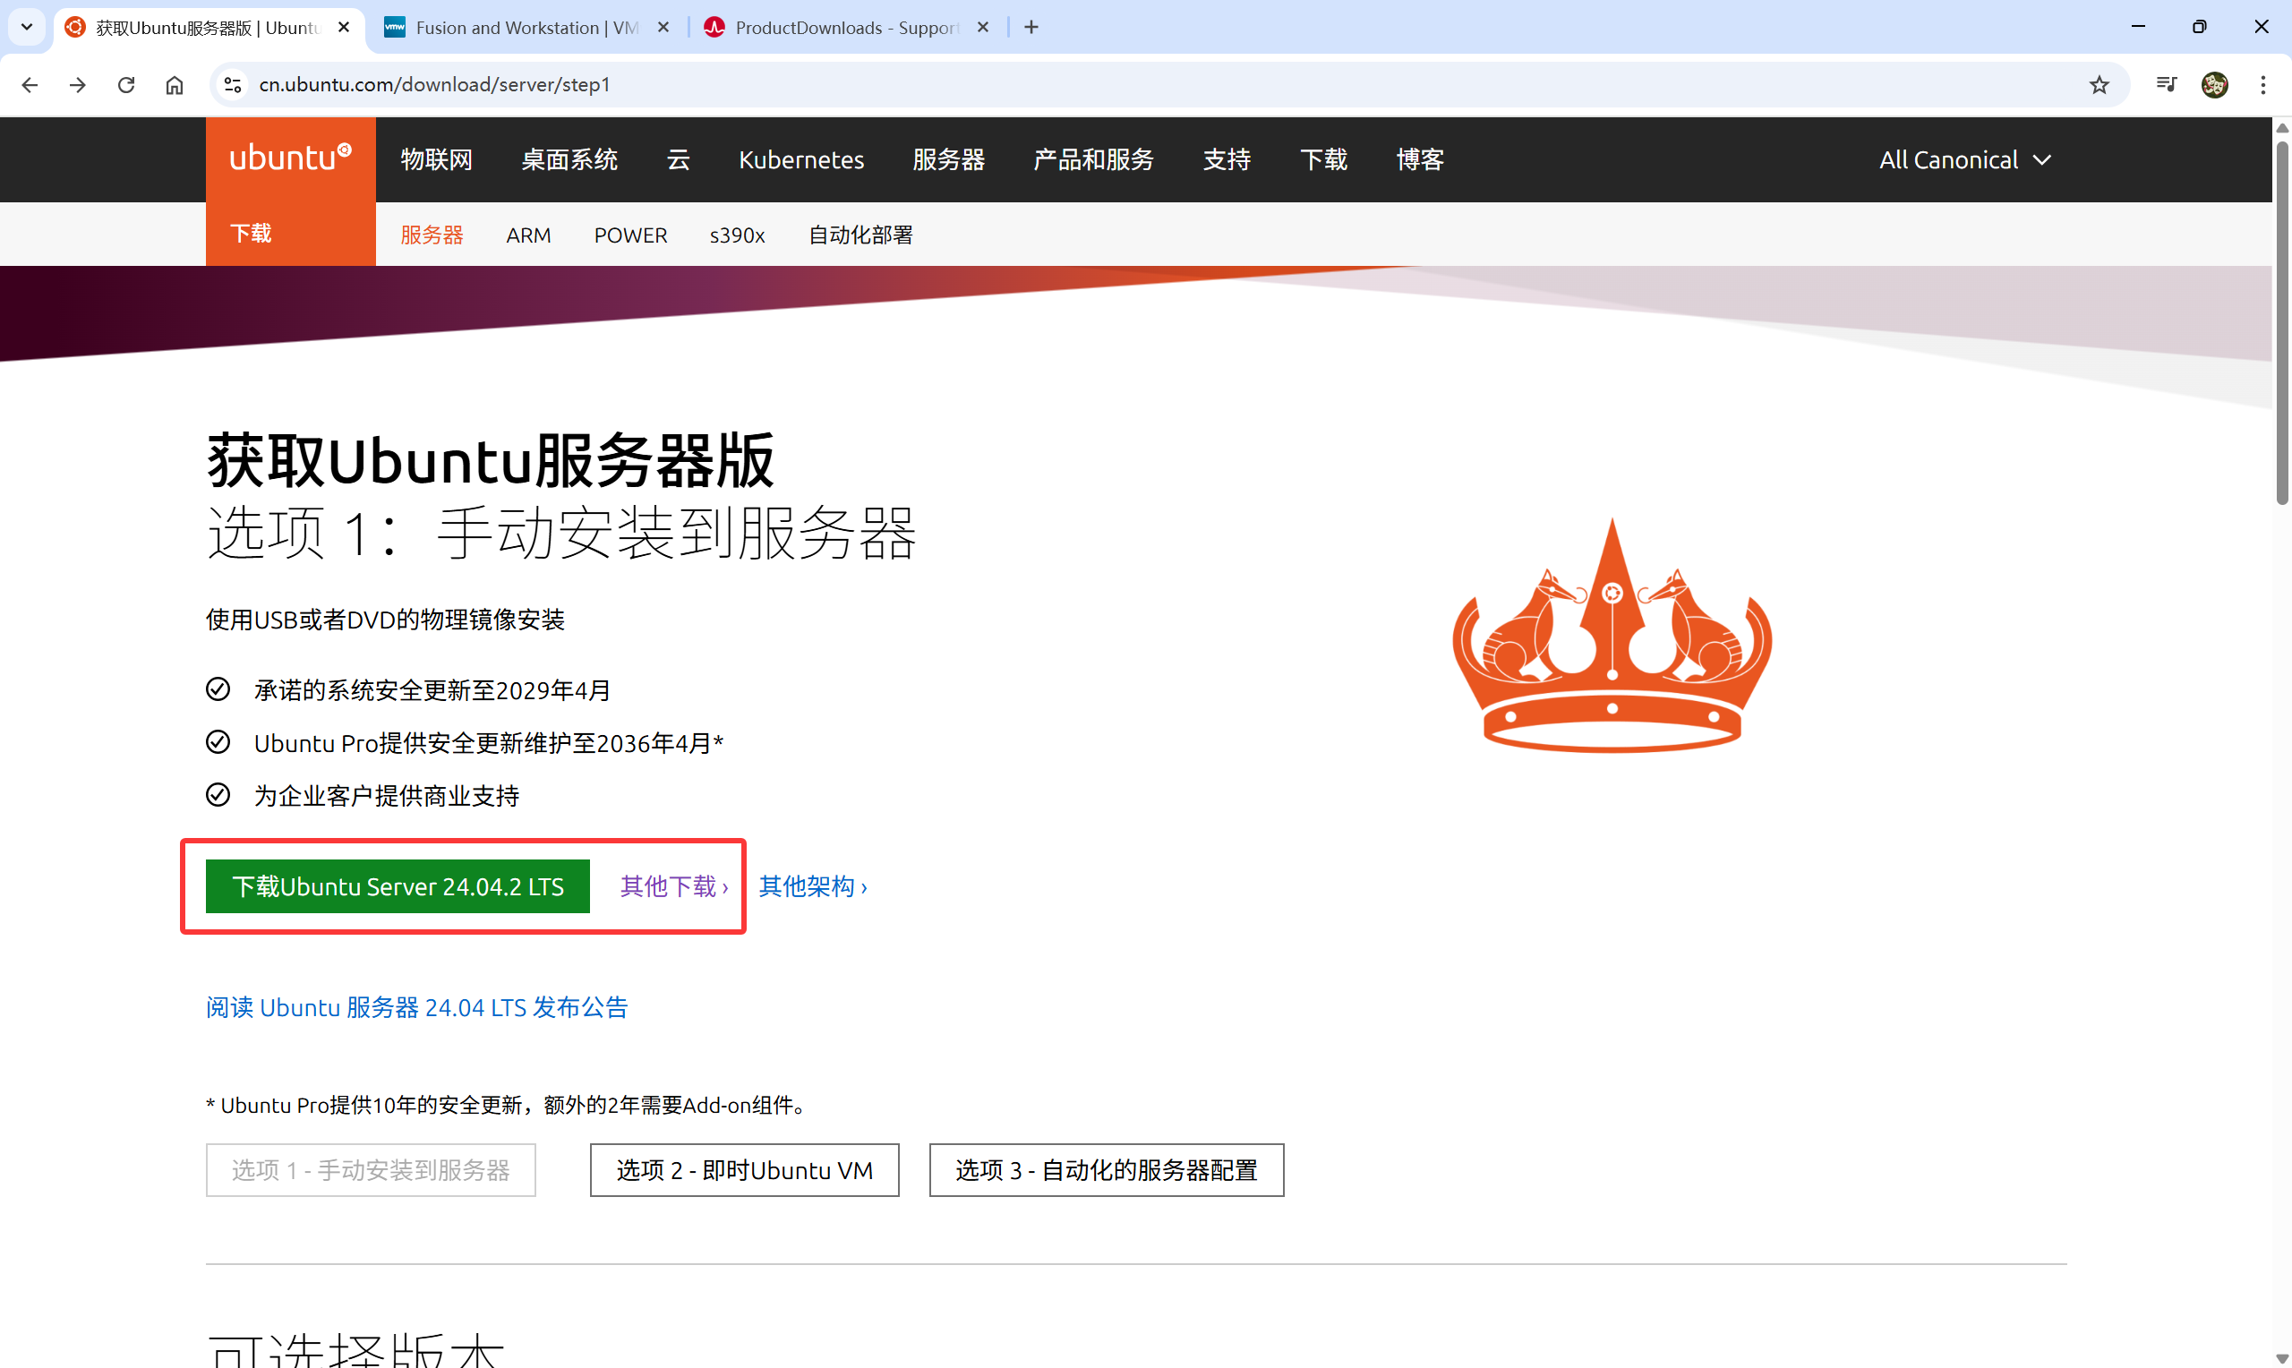Bookmark the page with the star icon
This screenshot has width=2292, height=1368.
coord(2100,84)
